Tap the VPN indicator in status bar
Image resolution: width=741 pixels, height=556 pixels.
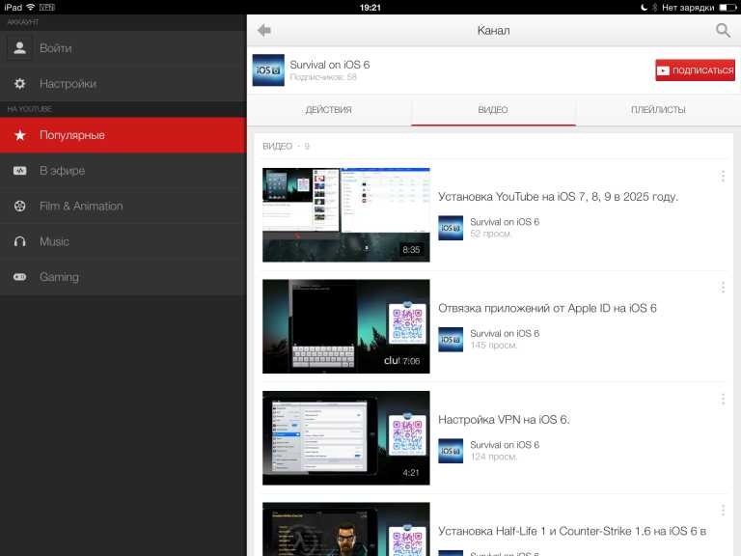46,7
